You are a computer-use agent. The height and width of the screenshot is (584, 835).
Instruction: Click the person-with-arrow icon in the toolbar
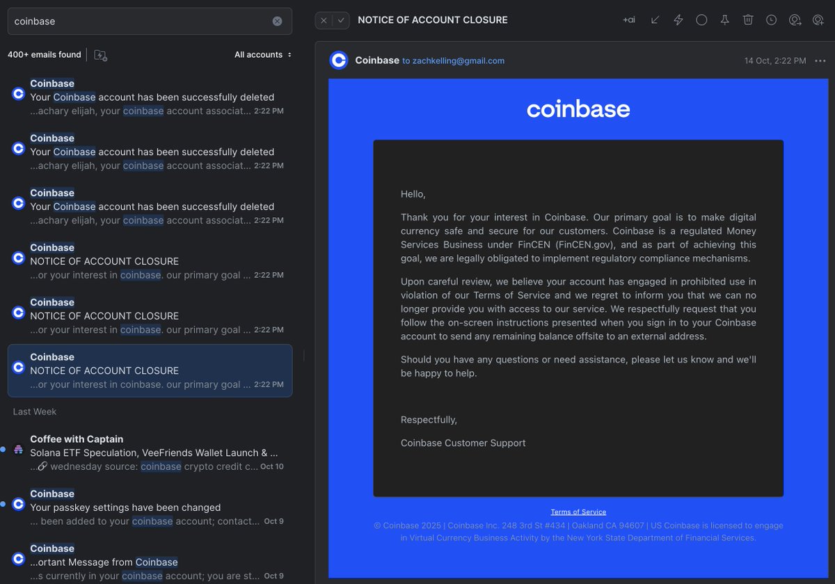[795, 20]
